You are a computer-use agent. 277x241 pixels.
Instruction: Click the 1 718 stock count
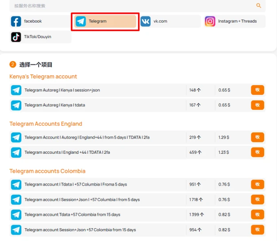click(196, 199)
